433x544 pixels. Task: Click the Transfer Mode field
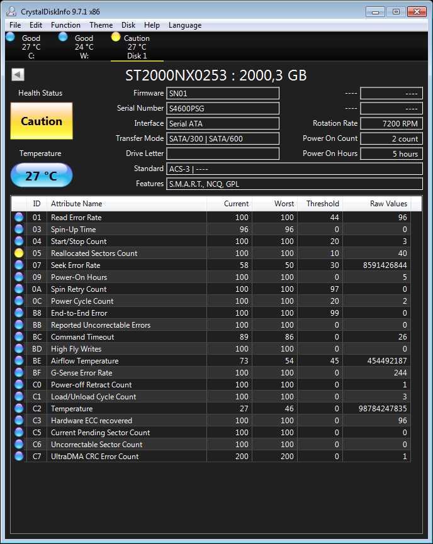pyautogui.click(x=223, y=138)
